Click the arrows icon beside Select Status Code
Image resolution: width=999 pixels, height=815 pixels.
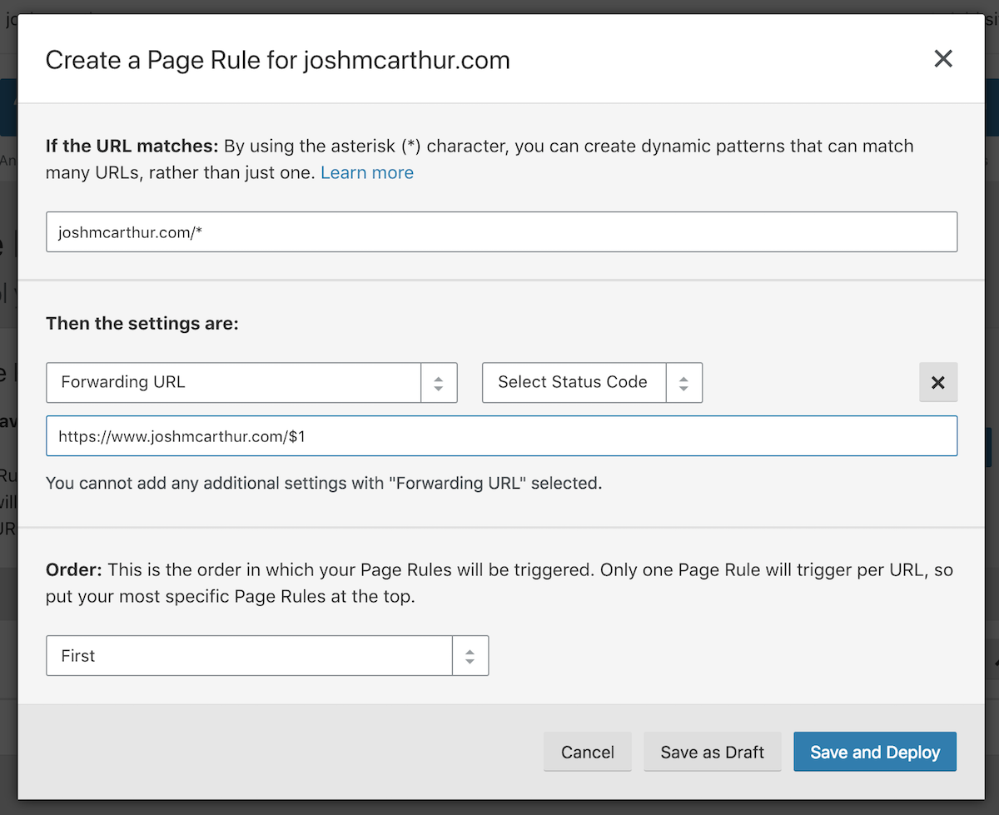click(683, 383)
